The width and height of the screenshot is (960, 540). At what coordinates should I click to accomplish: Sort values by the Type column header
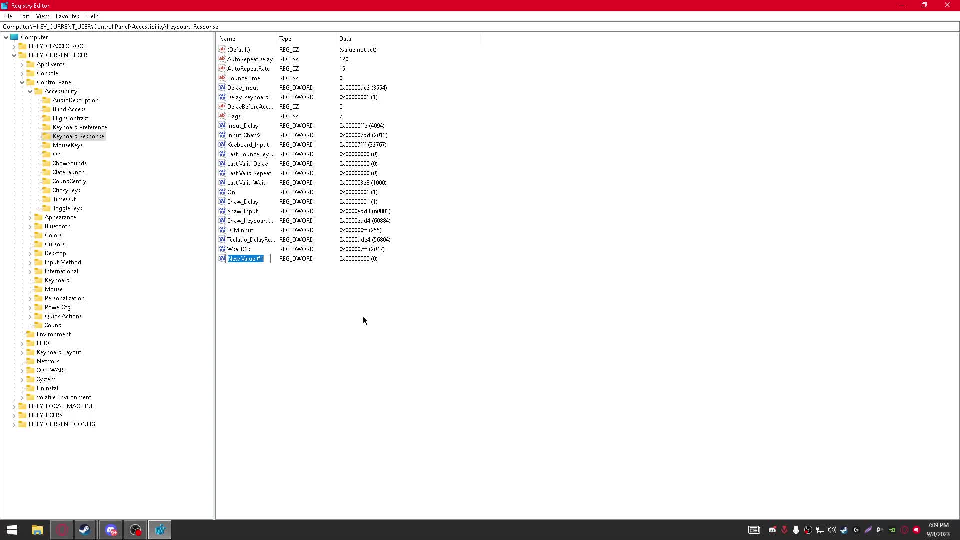tap(306, 39)
